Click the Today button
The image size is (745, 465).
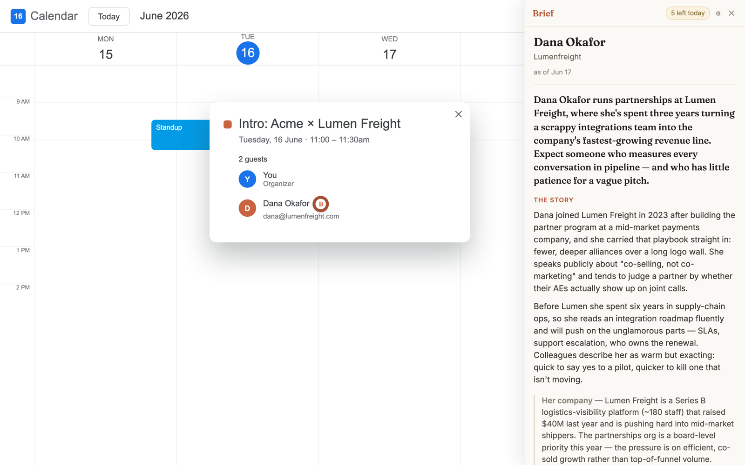click(x=109, y=16)
